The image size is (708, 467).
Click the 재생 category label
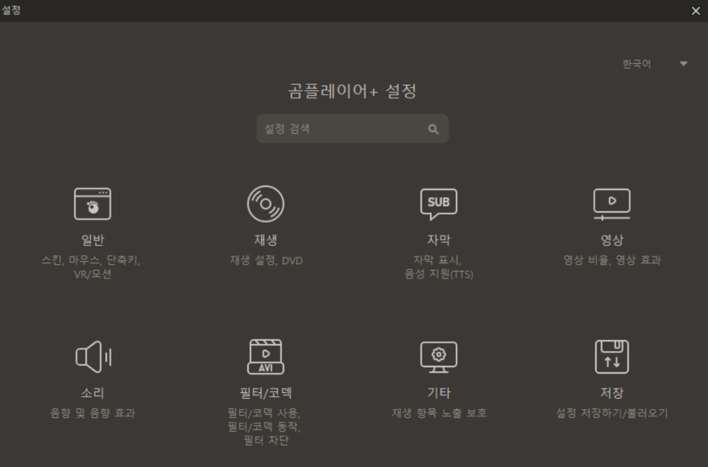[265, 240]
